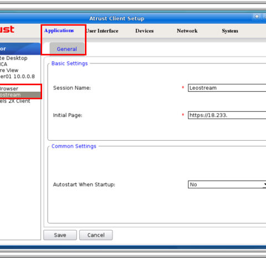The height and width of the screenshot is (258, 266).
Task: Switch to the User Interface tab
Action: click(102, 31)
